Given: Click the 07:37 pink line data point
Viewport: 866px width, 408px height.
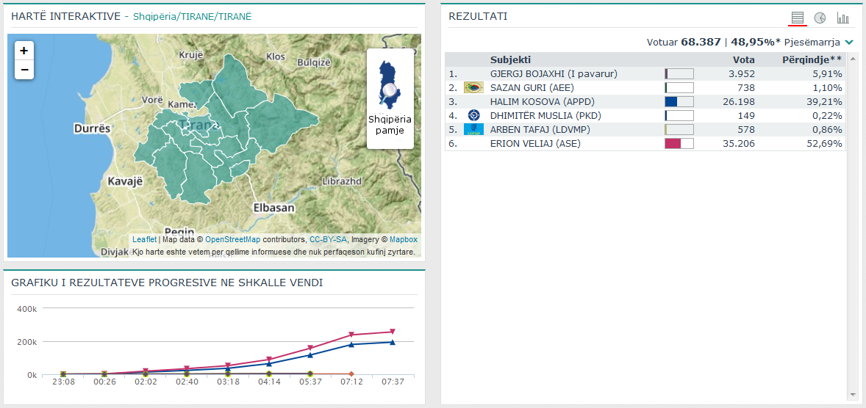Looking at the screenshot, I should coord(392,332).
